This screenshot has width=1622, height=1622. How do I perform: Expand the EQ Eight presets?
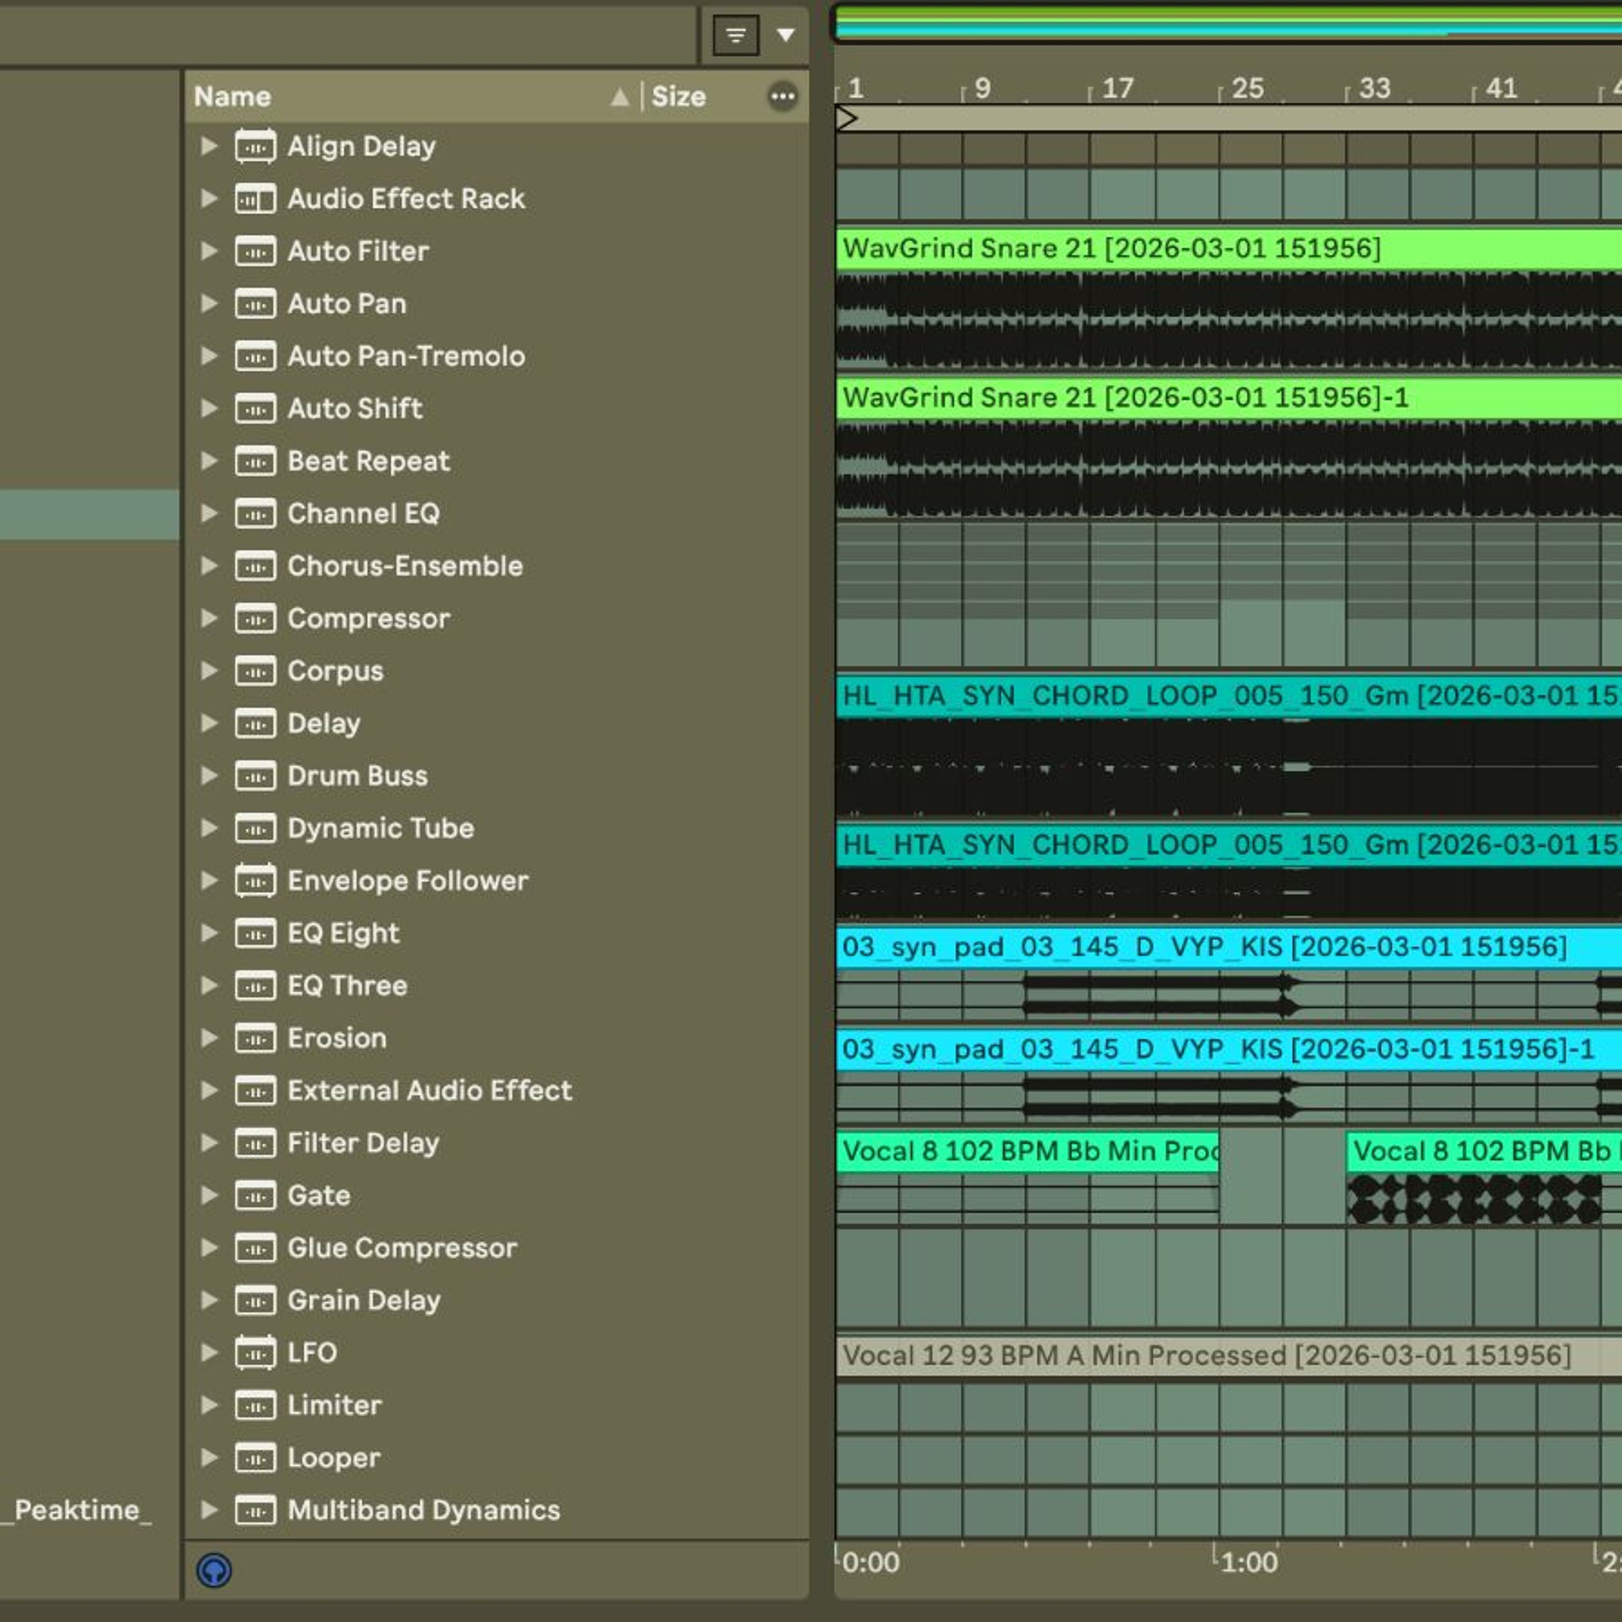[x=209, y=934]
